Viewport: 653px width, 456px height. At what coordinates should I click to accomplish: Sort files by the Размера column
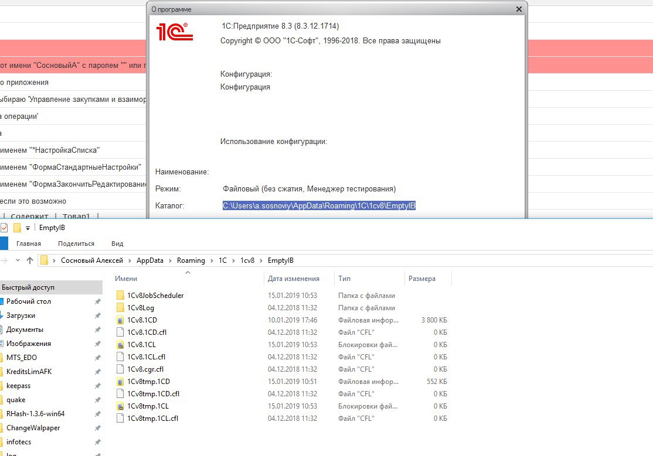428,279
